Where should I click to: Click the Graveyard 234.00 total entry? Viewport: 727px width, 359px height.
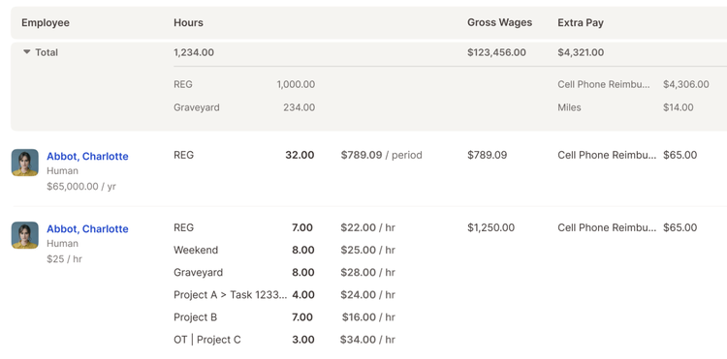244,107
